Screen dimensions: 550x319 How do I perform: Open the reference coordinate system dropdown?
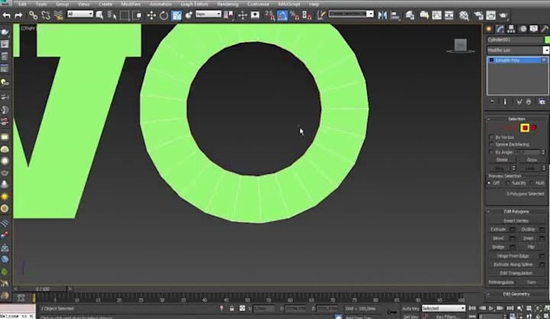[x=209, y=14]
